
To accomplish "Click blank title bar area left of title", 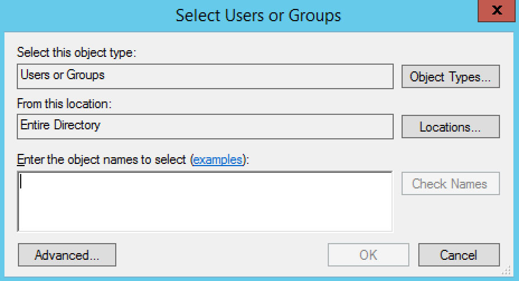I will (84, 15).
